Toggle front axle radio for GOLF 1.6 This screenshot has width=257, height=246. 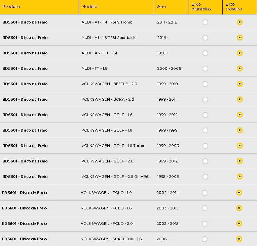pyautogui.click(x=205, y=115)
